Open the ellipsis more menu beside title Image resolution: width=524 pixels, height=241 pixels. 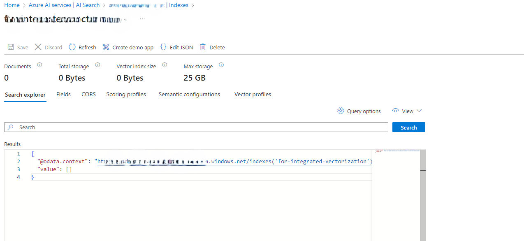(142, 19)
